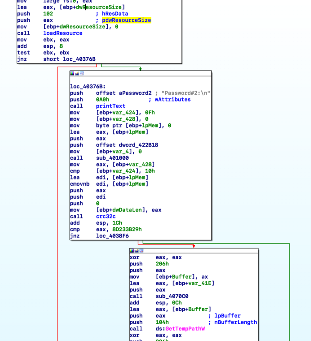Click the edit comment icon on loc_40376B node
This screenshot has width=311, height=341.
pyautogui.click(x=77, y=74)
